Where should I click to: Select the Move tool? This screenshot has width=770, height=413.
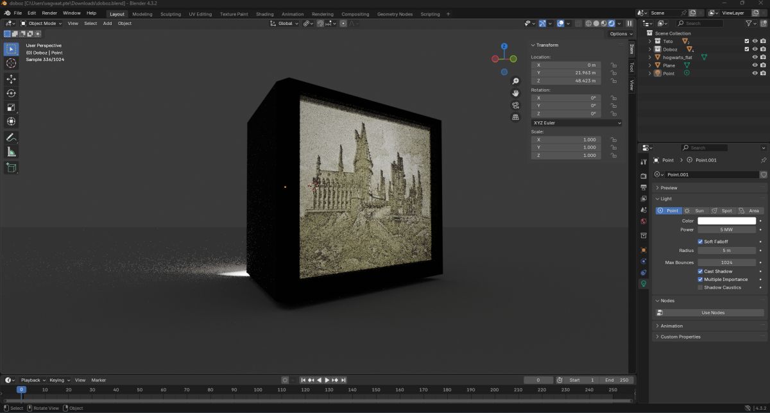[x=11, y=79]
